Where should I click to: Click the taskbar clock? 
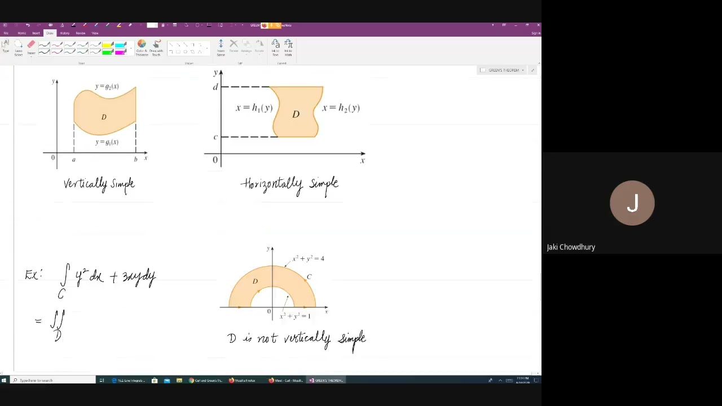coord(522,381)
